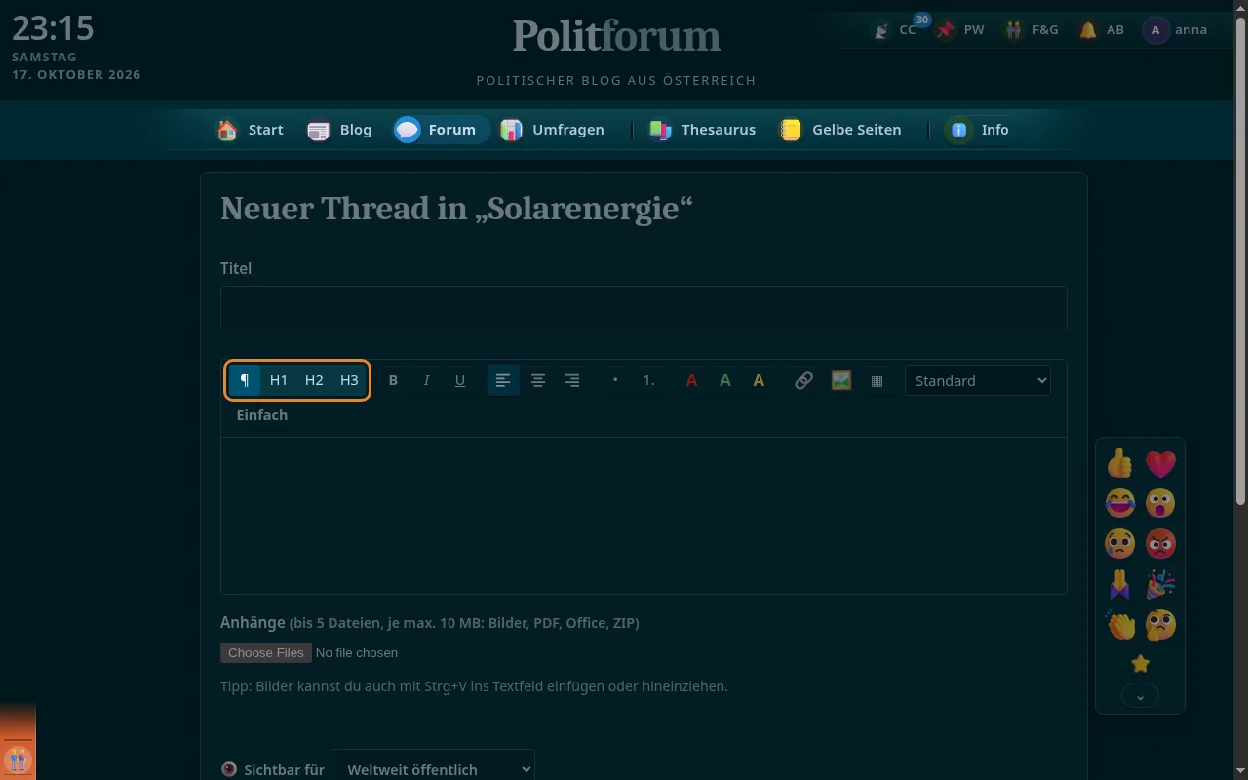The image size is (1248, 780).
Task: Add the sad crying emoji
Action: pyautogui.click(x=1120, y=544)
